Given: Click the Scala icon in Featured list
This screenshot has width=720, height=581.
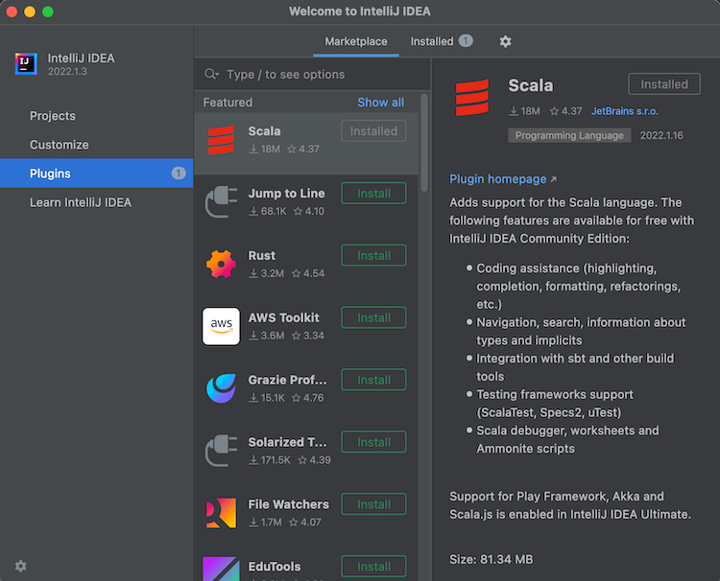Looking at the screenshot, I should click(222, 140).
